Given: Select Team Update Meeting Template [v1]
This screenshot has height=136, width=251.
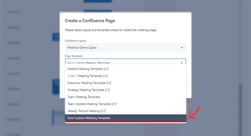Looking at the screenshot, I should pos(125,104).
